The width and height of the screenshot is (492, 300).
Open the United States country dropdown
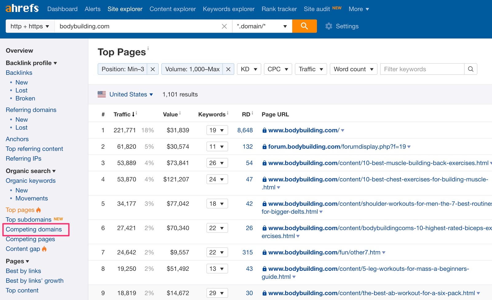point(131,94)
